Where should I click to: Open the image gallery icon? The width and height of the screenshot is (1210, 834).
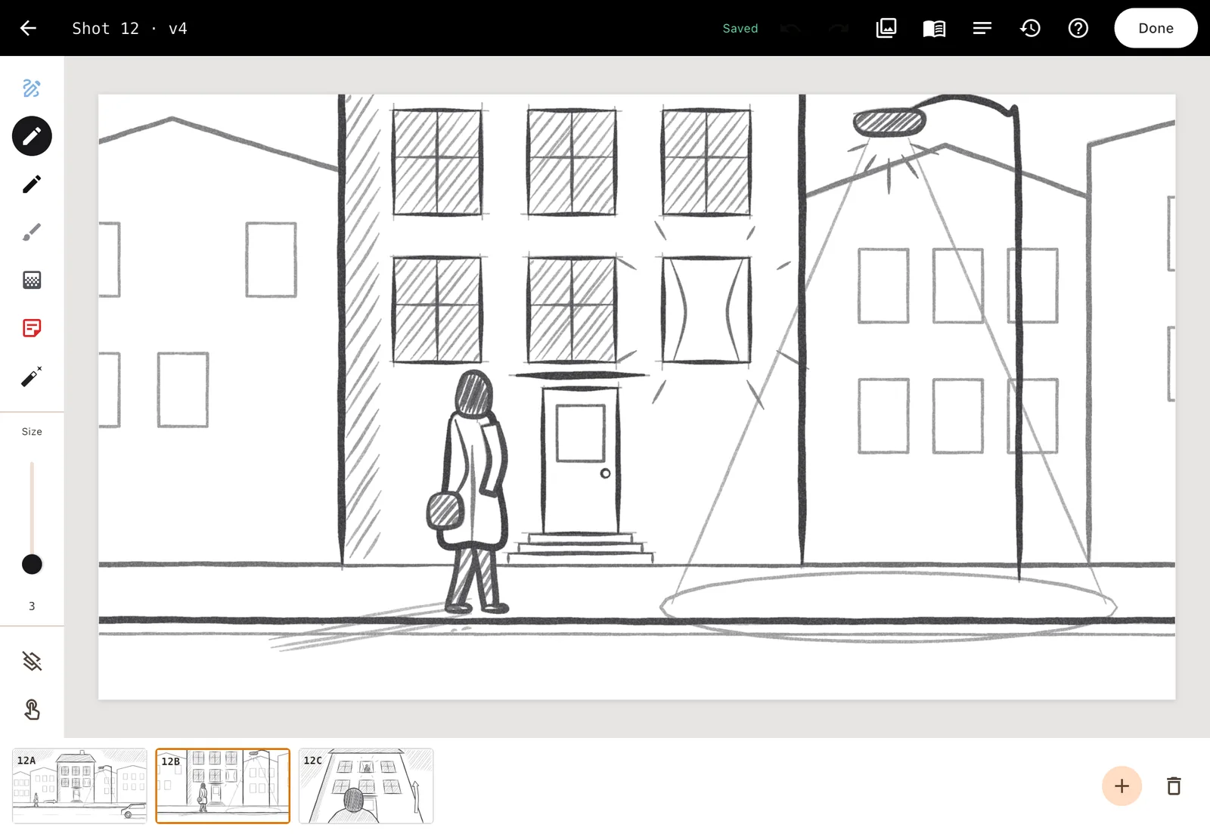(886, 28)
